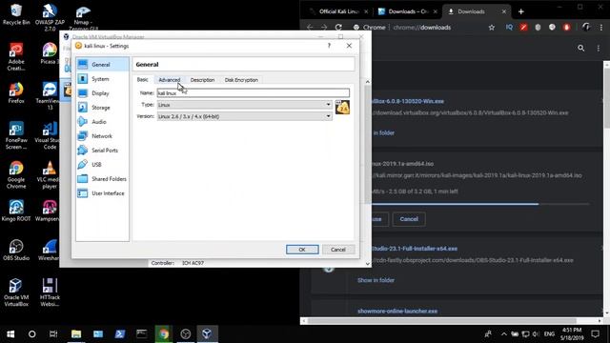610x343 pixels.
Task: Open HTTrack Website Copier desktop shortcut
Action: 50,293
